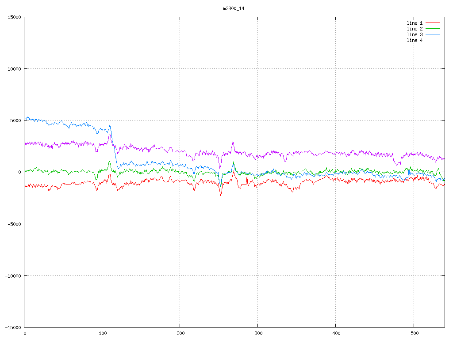
Task: Click the blue line 3 legend sample
Action: click(433, 34)
